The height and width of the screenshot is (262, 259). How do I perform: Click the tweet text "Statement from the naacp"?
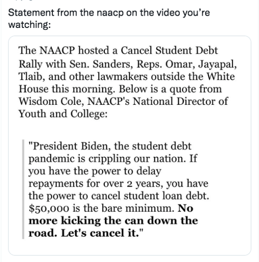point(66,13)
